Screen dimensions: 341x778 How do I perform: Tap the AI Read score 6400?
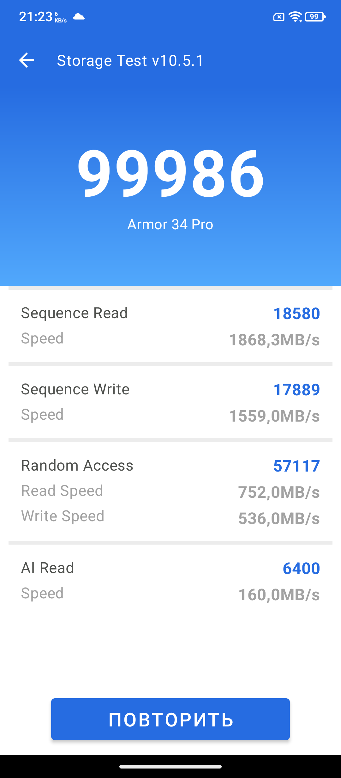tap(301, 569)
